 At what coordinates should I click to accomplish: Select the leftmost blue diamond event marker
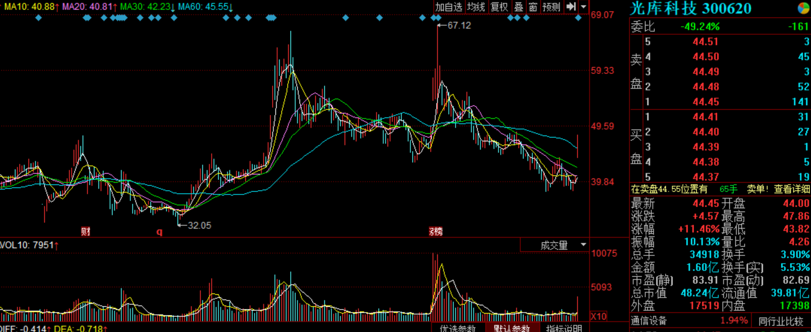[39, 18]
